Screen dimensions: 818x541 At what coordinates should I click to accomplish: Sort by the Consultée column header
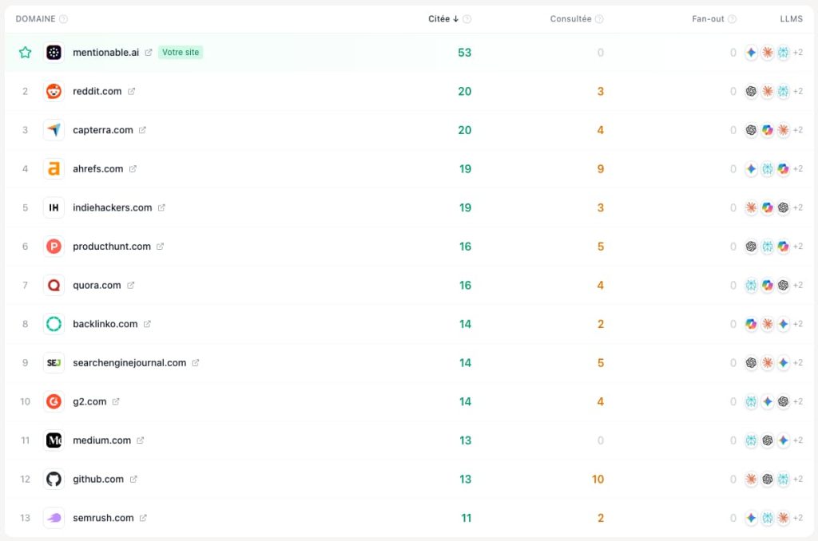570,19
